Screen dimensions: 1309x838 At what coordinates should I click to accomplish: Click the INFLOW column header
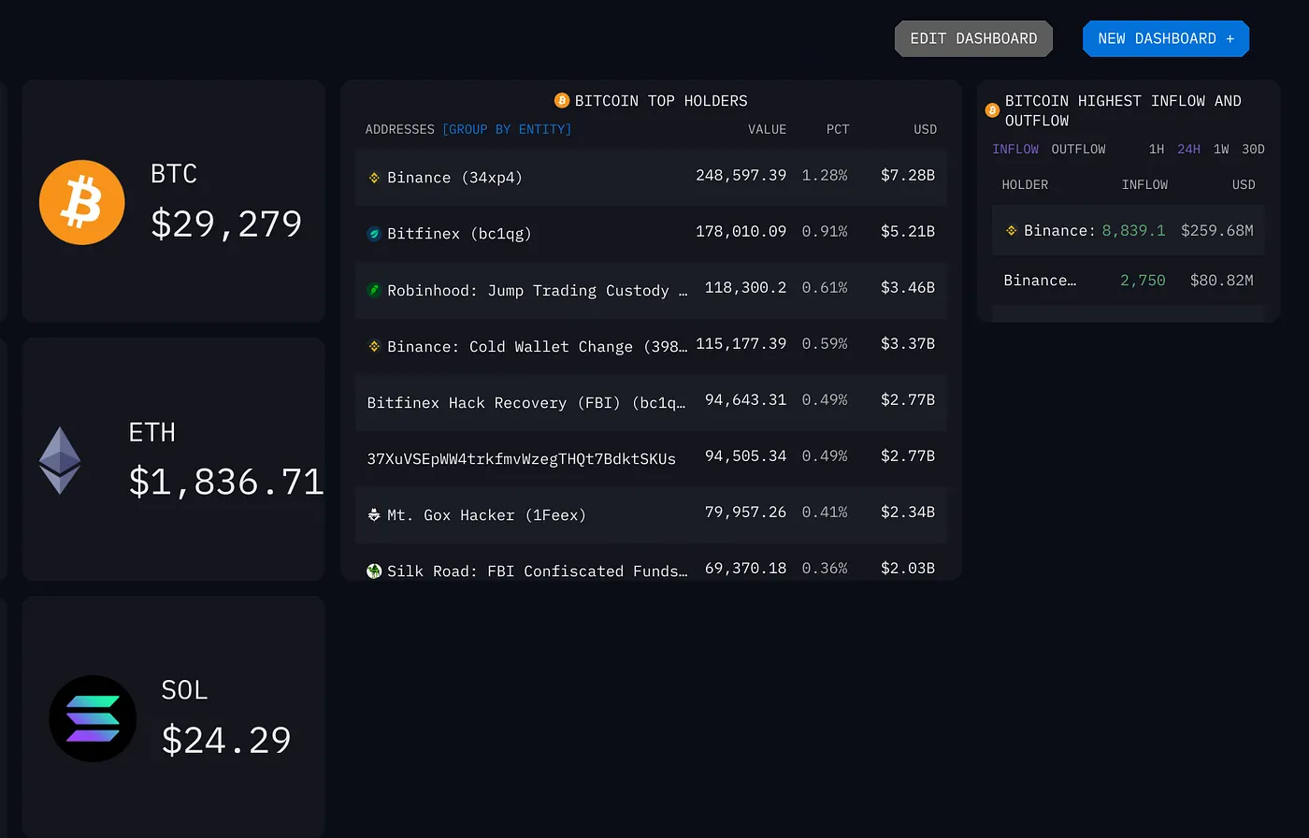click(x=1144, y=185)
